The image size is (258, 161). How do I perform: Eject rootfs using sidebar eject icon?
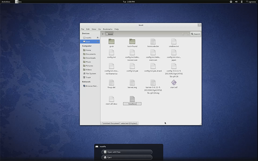(98, 38)
